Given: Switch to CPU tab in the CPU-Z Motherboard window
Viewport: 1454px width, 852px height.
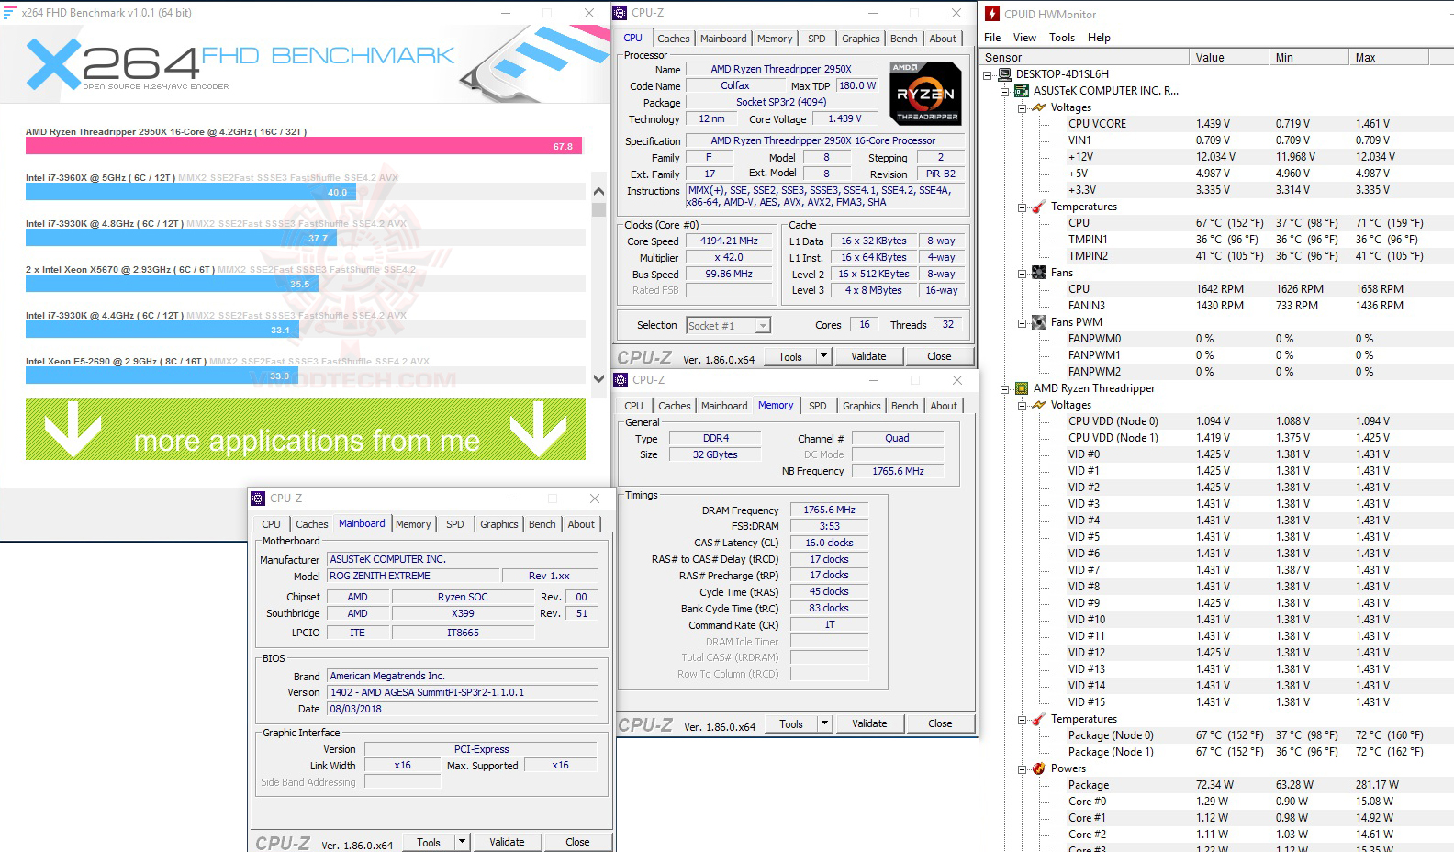Looking at the screenshot, I should point(272,524).
